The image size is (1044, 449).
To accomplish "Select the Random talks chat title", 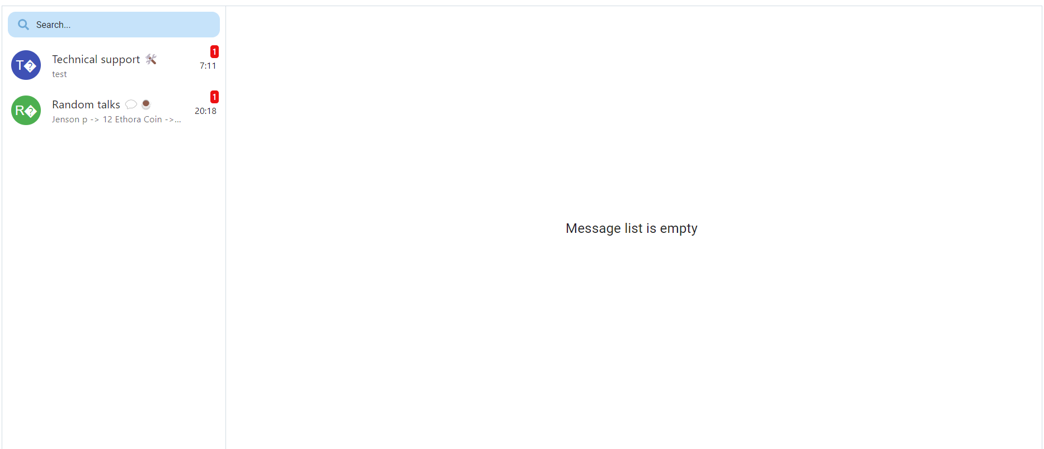I will [86, 104].
